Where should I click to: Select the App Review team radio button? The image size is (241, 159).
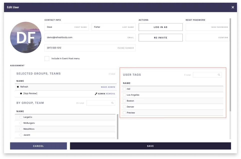[x=21, y=93]
